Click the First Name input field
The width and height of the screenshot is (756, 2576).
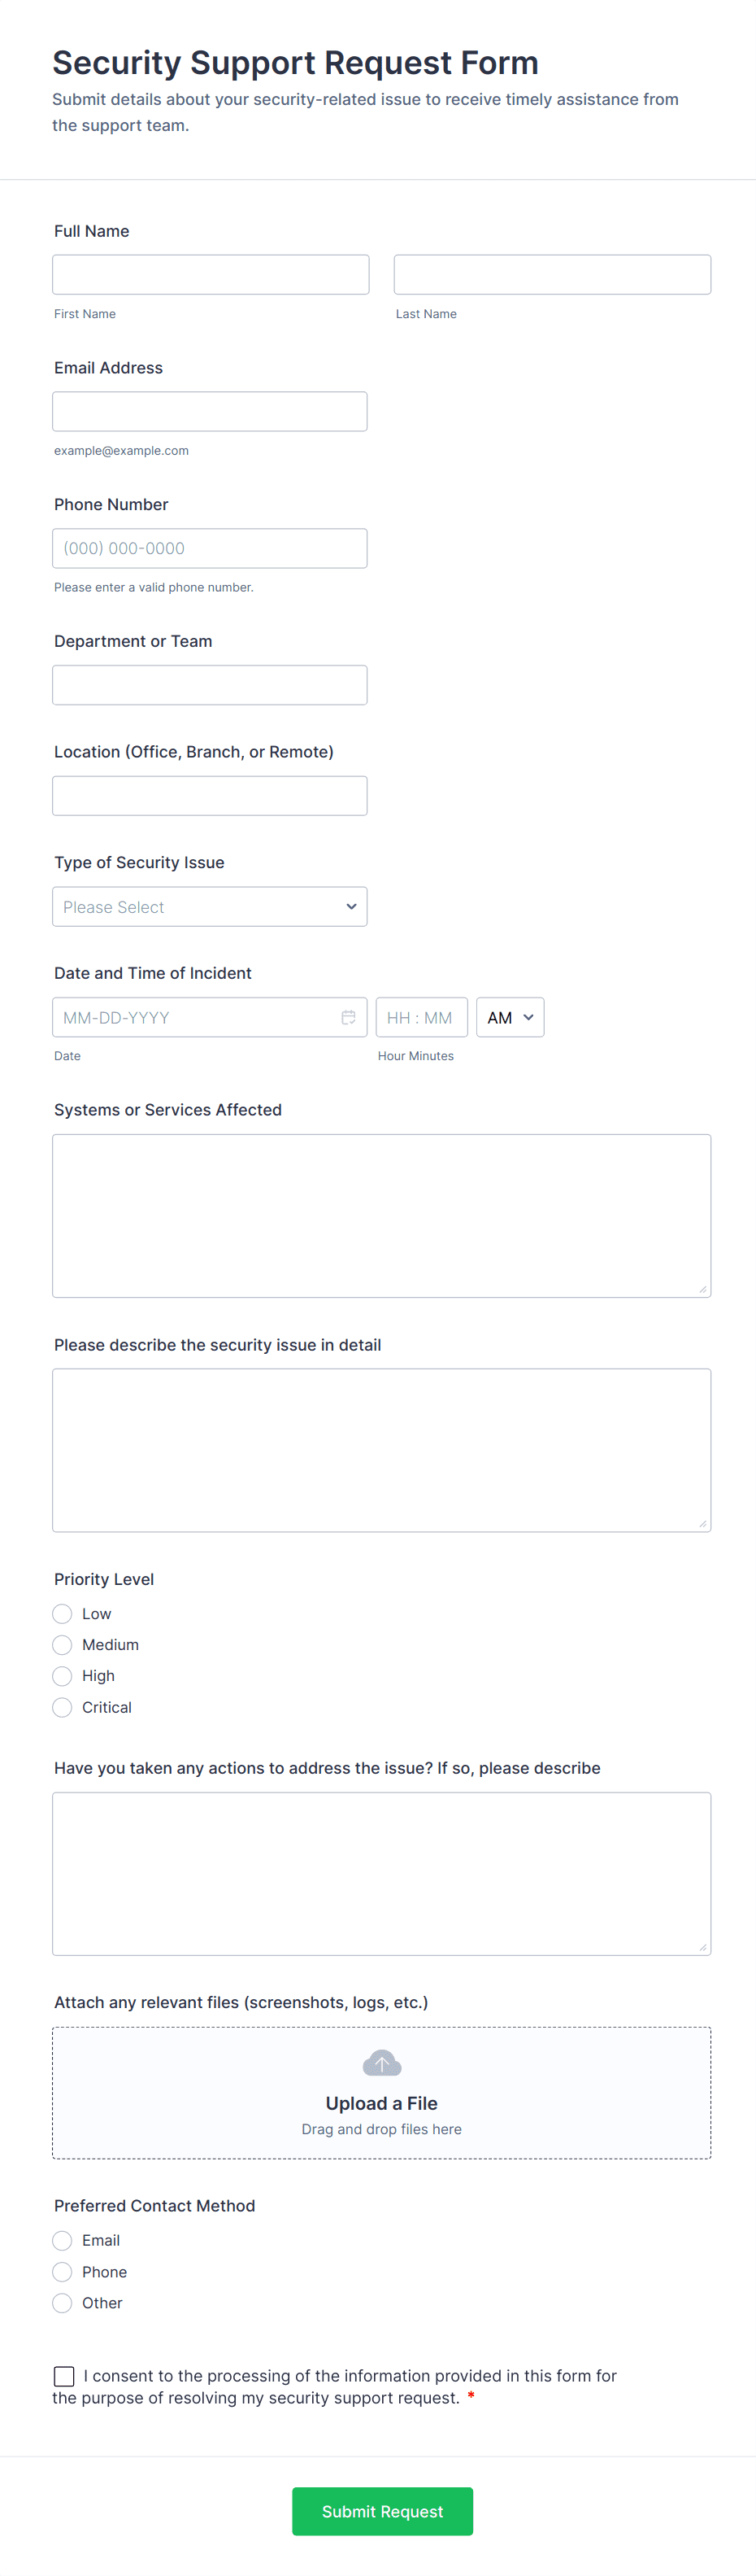pos(211,274)
